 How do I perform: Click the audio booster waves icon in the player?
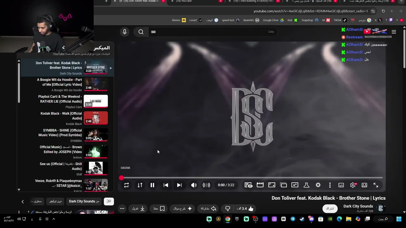(206, 185)
